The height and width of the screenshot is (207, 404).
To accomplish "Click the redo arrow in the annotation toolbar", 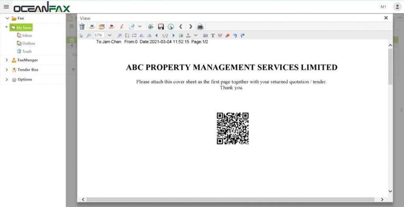I will click(243, 35).
